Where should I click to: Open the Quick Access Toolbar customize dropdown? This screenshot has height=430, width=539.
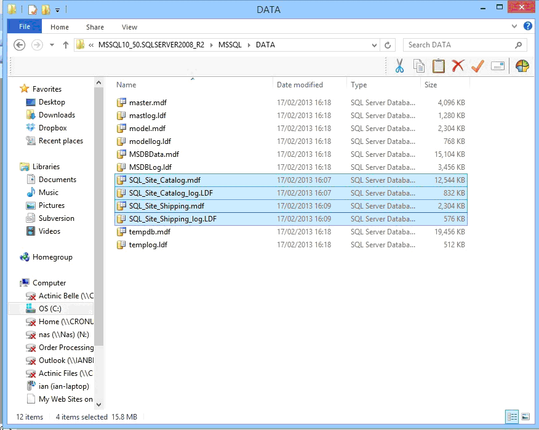(57, 10)
